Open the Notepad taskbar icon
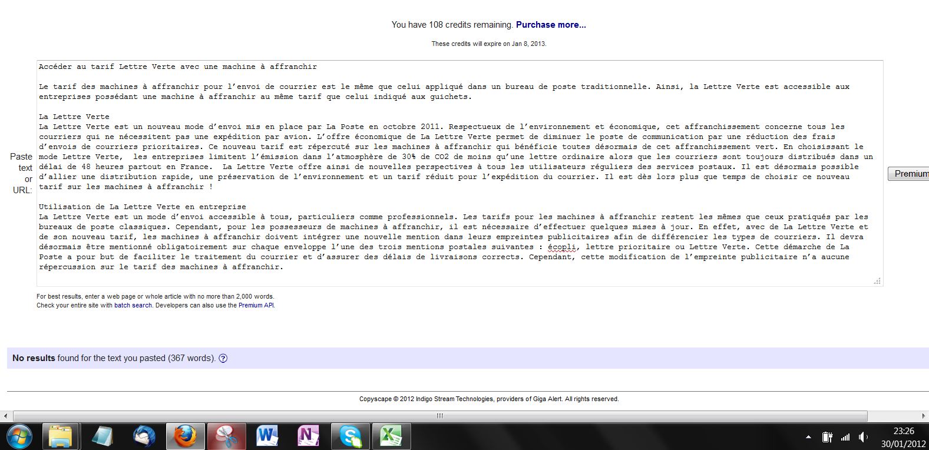This screenshot has height=450, width=929. (103, 436)
